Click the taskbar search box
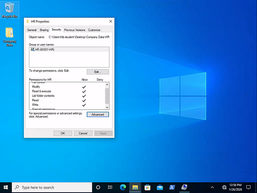 (52, 187)
